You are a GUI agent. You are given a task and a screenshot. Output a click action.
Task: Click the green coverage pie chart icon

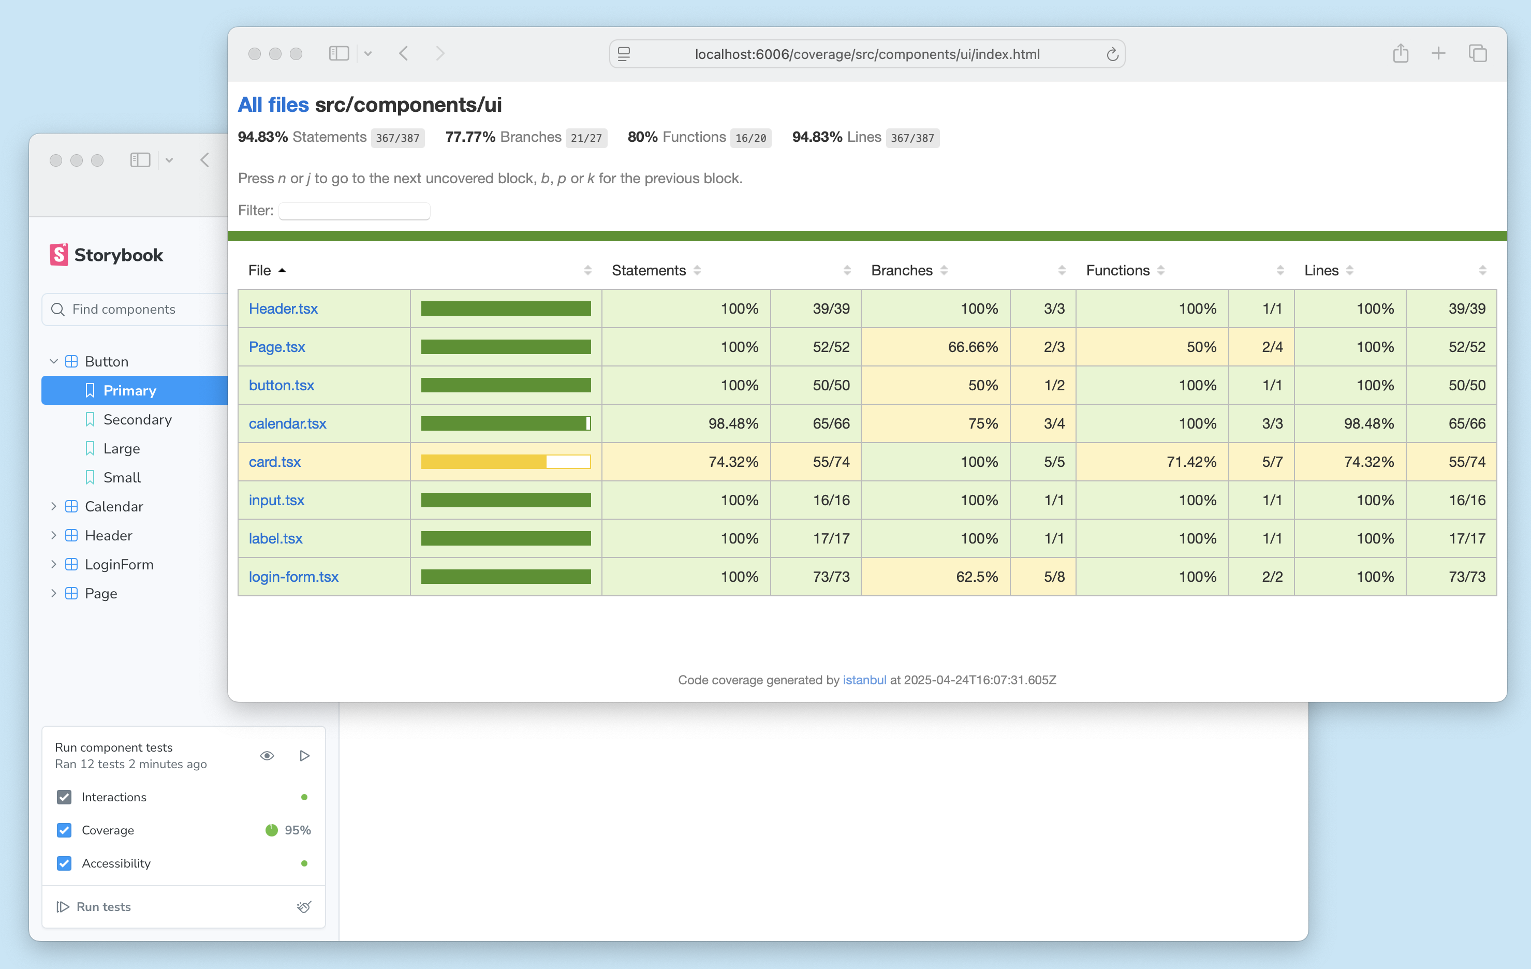pos(272,830)
